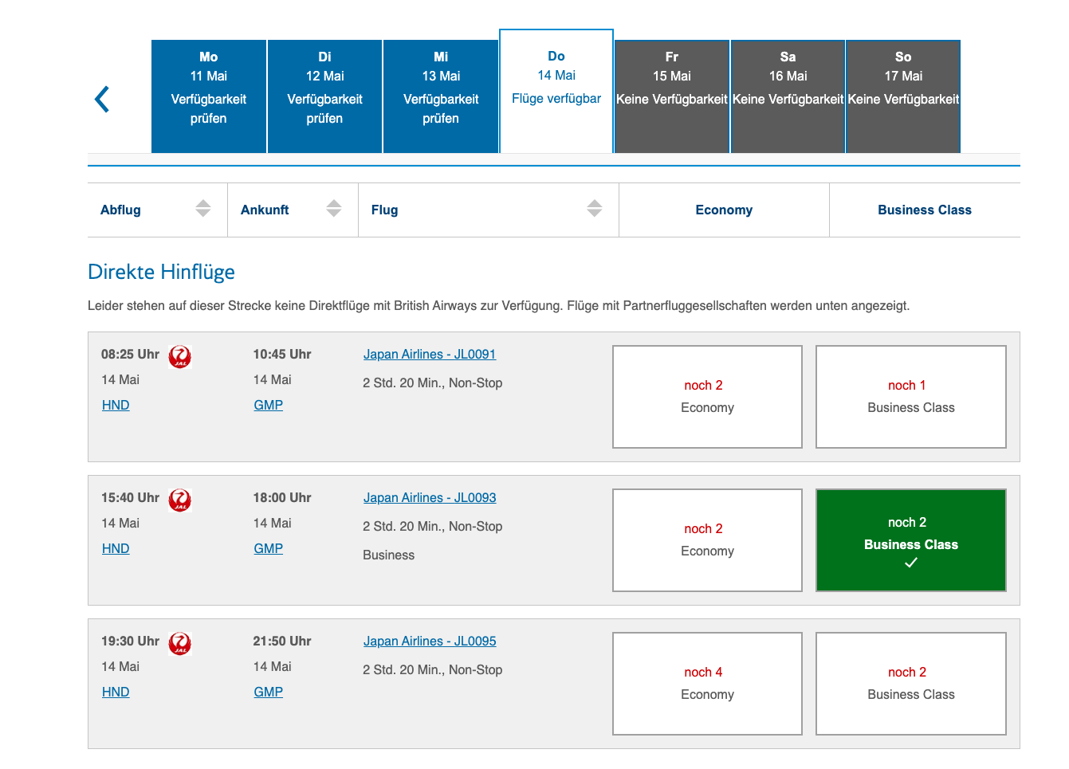
Task: Select Economy on JL0091 flight
Action: pyautogui.click(x=707, y=397)
